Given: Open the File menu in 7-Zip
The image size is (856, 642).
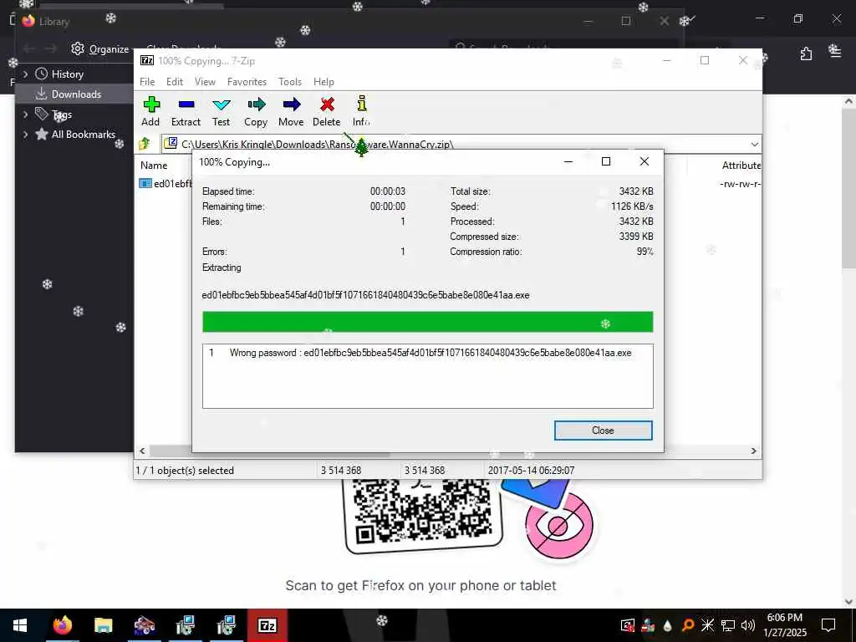Looking at the screenshot, I should 147,82.
